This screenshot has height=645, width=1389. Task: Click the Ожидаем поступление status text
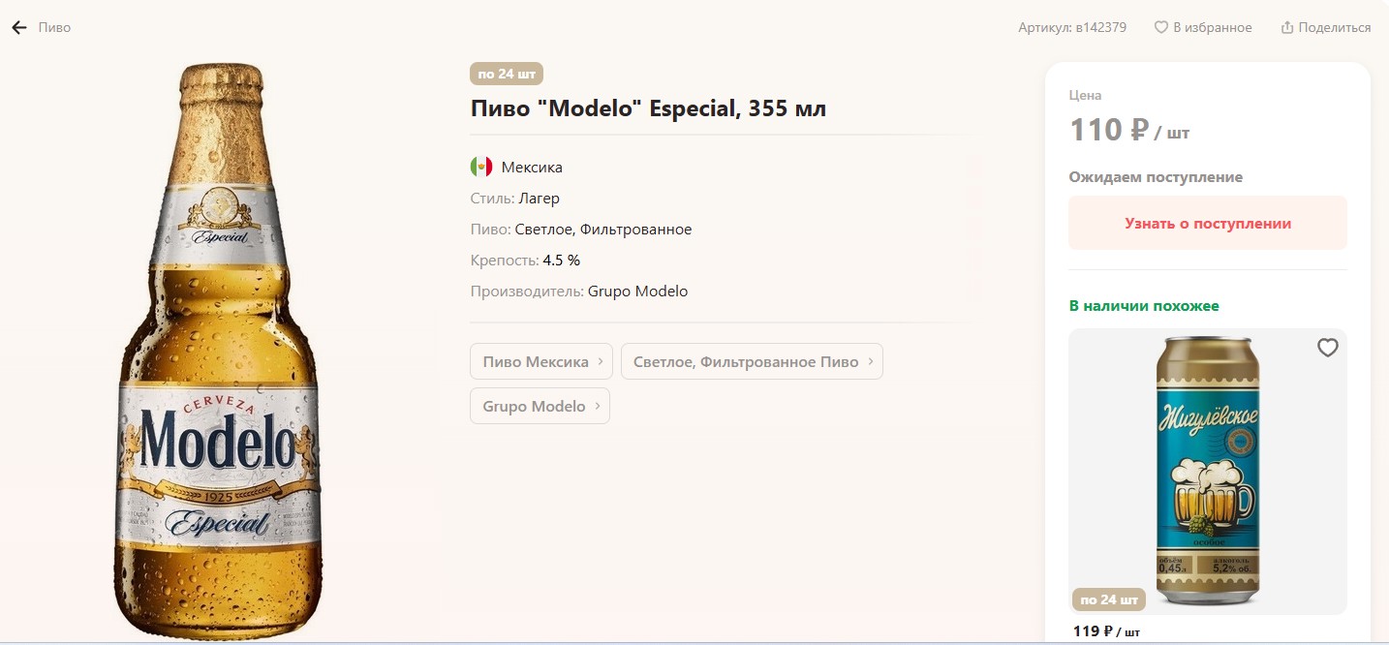[1156, 177]
